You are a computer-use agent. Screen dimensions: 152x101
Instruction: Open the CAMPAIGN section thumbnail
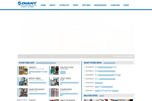[x=54, y=92]
